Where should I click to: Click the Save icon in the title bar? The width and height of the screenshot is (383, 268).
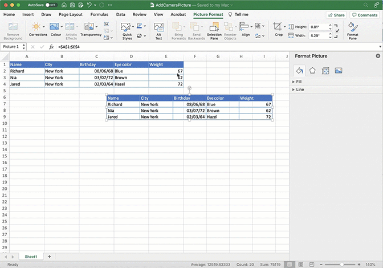coord(72,5)
